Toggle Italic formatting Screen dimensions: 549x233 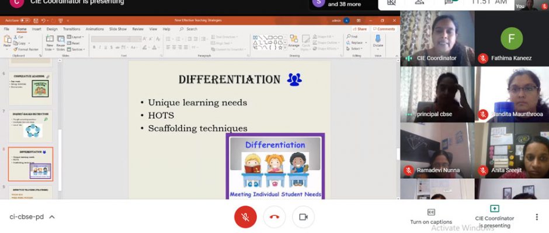[x=100, y=47]
